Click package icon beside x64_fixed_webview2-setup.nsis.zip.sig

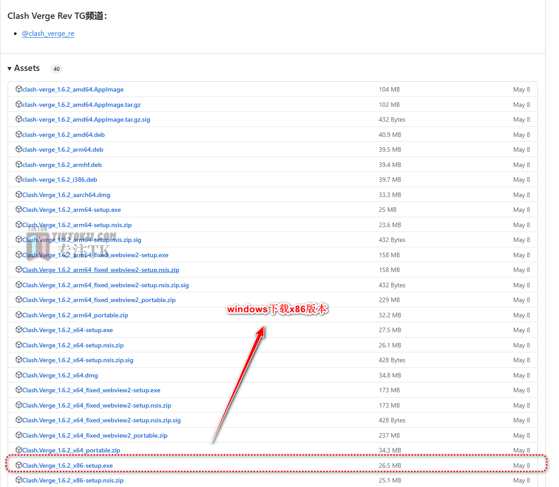19,420
